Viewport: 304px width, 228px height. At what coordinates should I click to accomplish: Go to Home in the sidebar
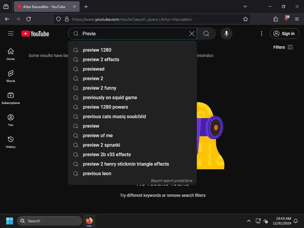click(x=11, y=54)
